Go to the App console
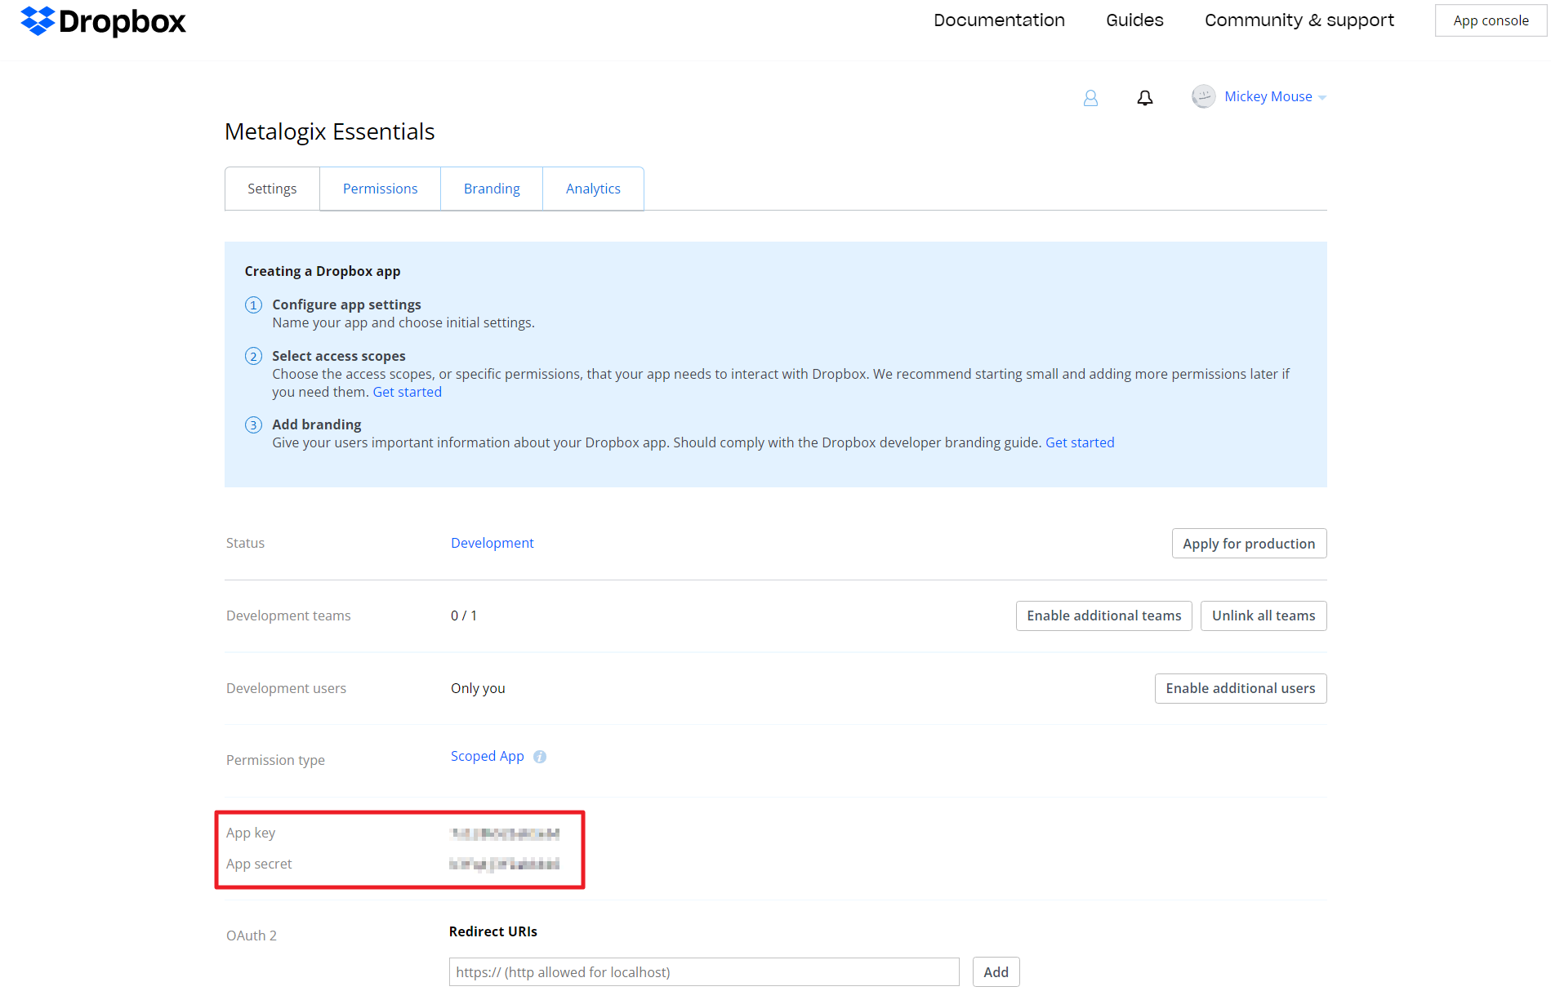The height and width of the screenshot is (1000, 1551). click(1490, 20)
